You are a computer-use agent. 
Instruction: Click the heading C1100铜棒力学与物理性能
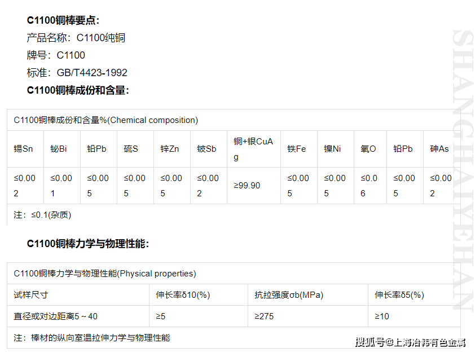(80, 240)
